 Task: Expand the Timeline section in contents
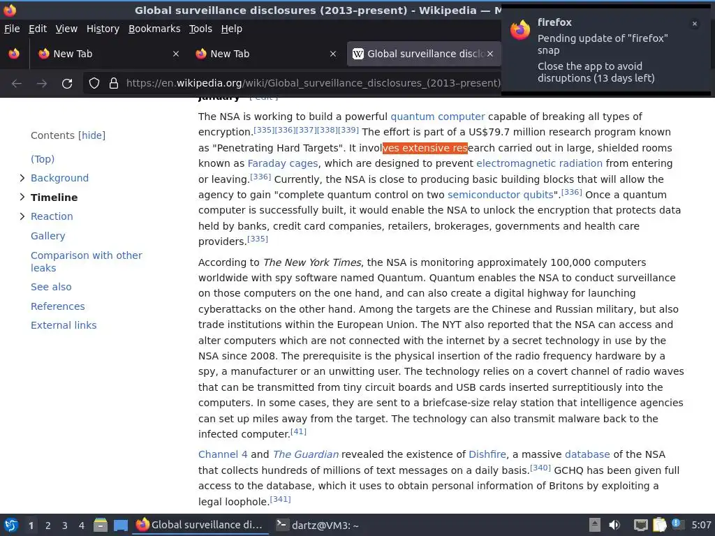point(22,198)
